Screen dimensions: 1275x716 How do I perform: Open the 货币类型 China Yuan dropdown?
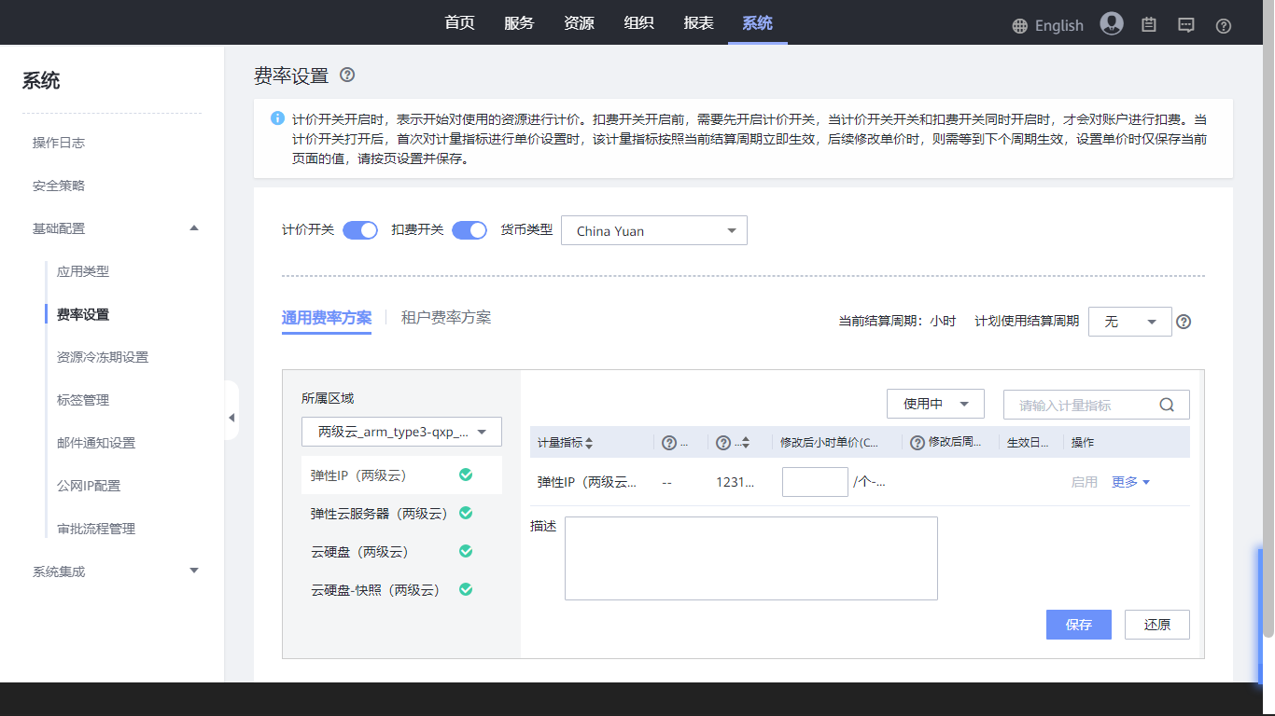pyautogui.click(x=653, y=231)
